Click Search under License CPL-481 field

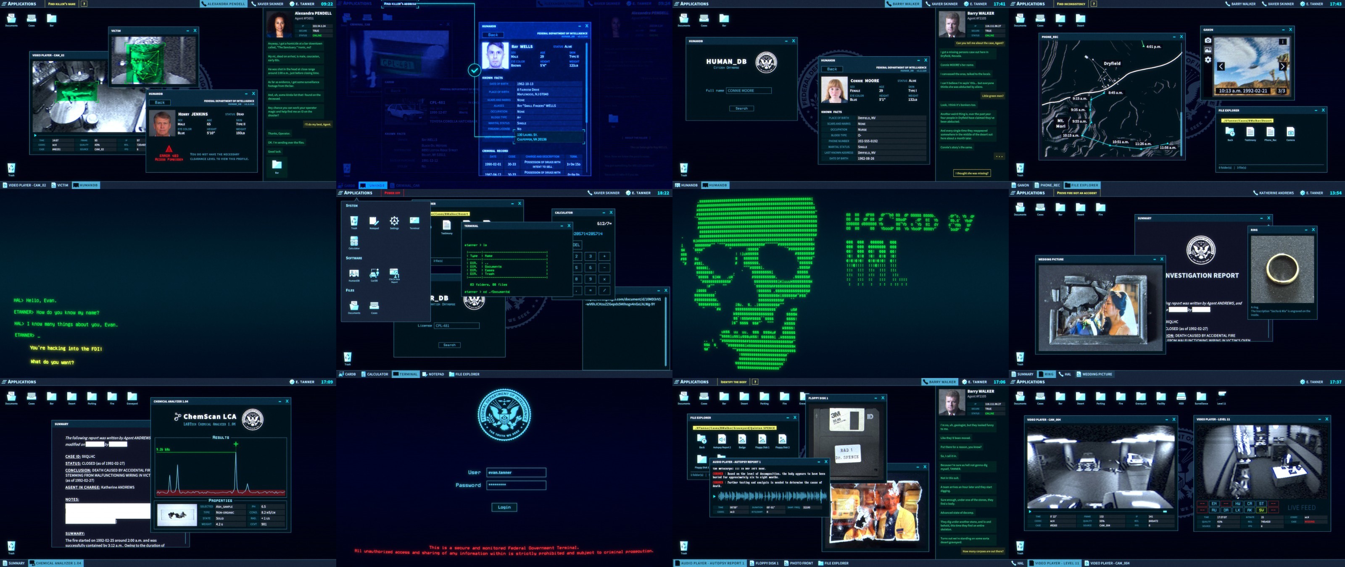(x=449, y=345)
